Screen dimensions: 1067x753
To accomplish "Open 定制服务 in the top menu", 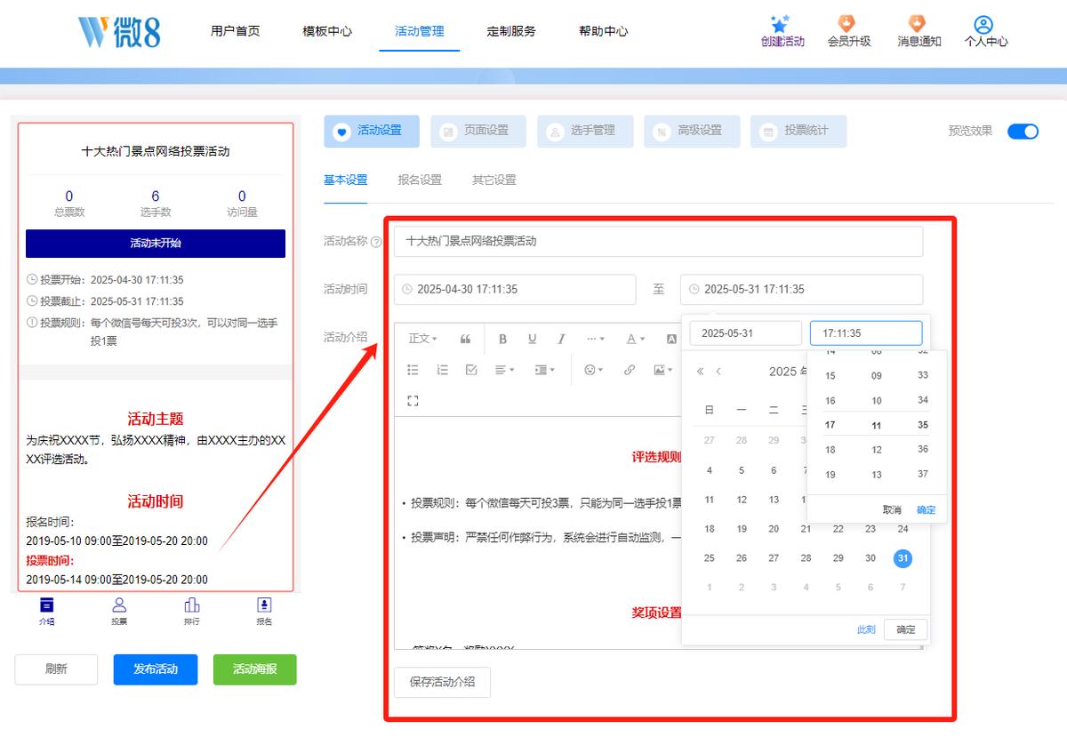I will coord(511,31).
